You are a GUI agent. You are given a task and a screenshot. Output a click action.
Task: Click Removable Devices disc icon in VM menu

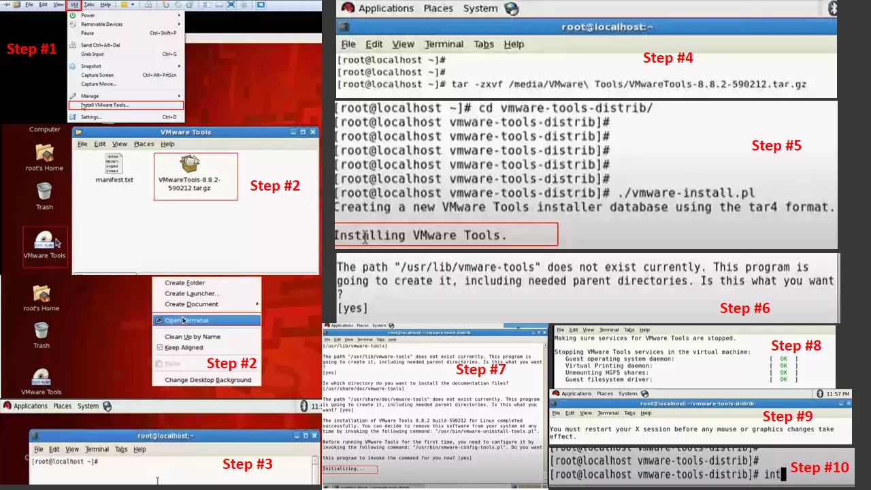coord(73,24)
